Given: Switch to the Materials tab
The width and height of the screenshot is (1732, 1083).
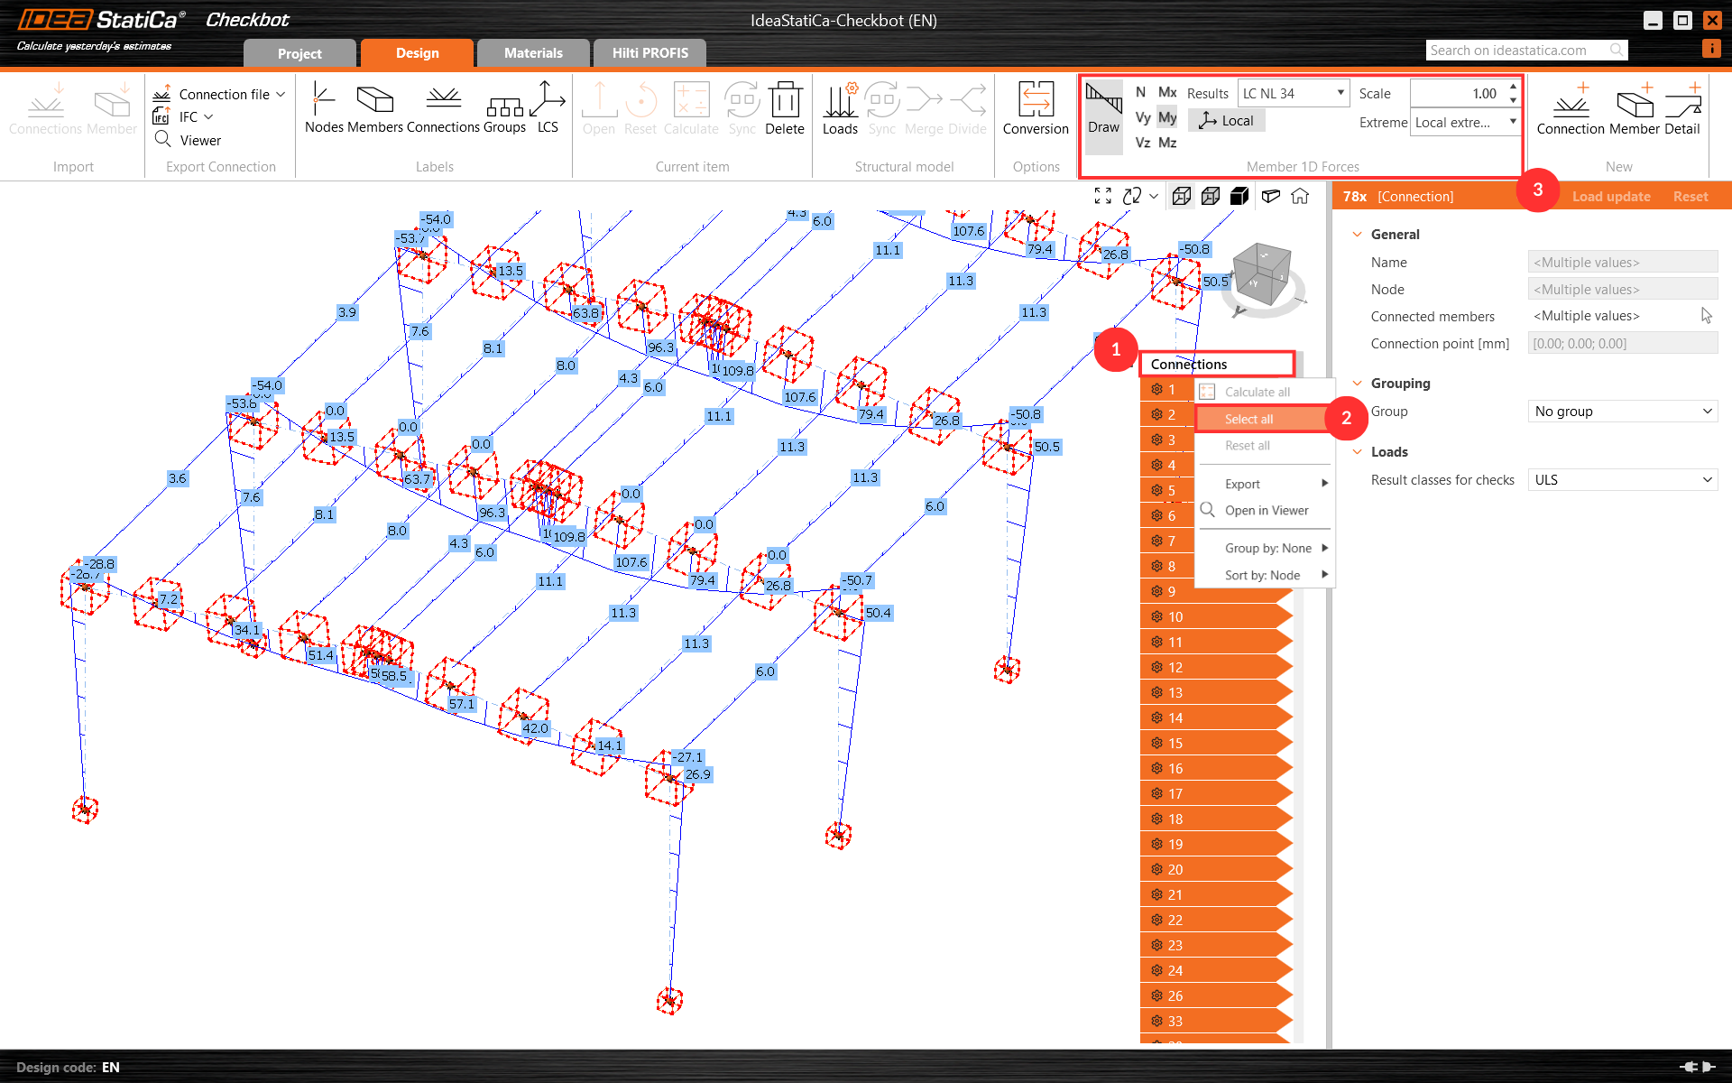Looking at the screenshot, I should (x=532, y=52).
